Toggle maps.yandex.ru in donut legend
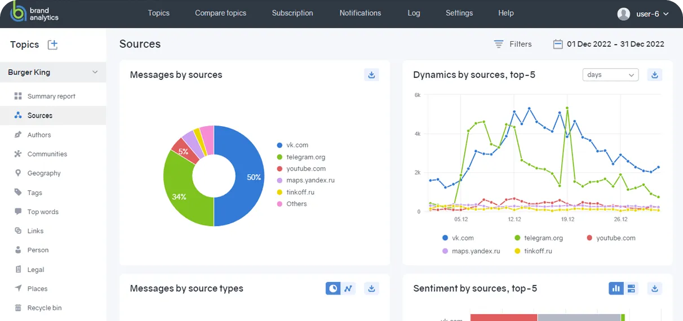This screenshot has width=683, height=321. point(305,180)
